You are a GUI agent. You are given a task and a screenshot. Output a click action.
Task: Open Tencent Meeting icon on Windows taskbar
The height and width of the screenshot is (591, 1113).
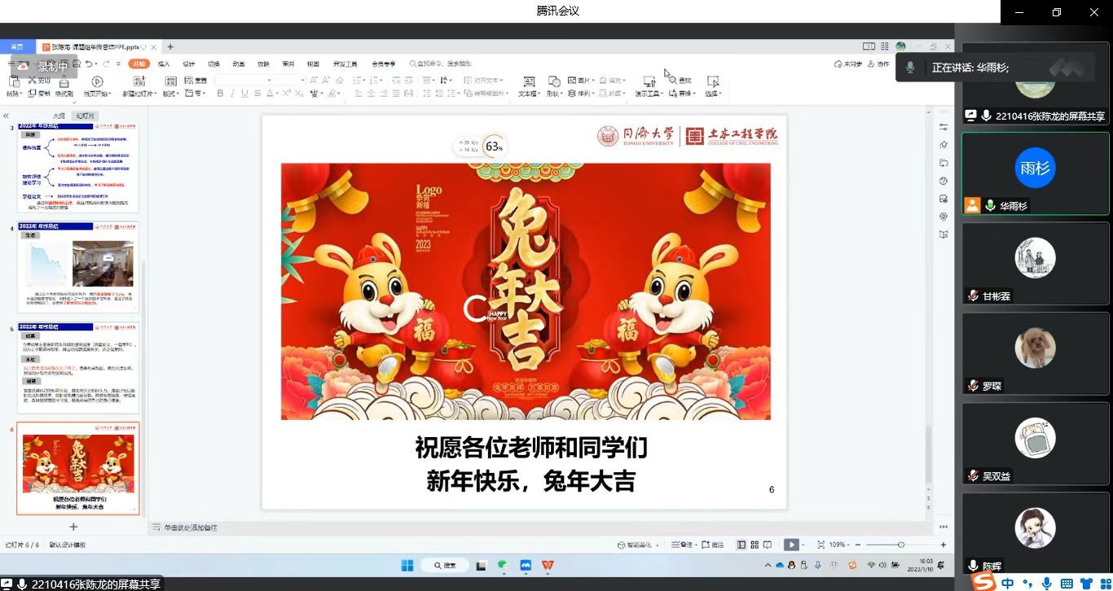click(526, 565)
